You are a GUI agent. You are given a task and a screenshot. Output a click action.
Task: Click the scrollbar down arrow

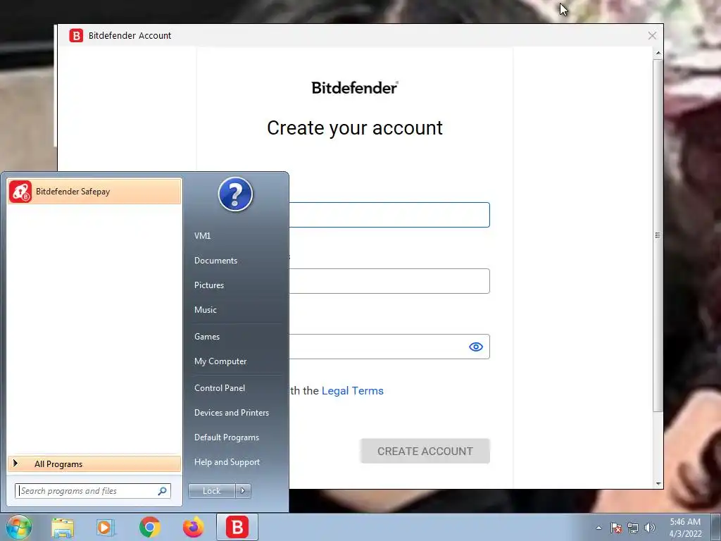click(x=658, y=483)
